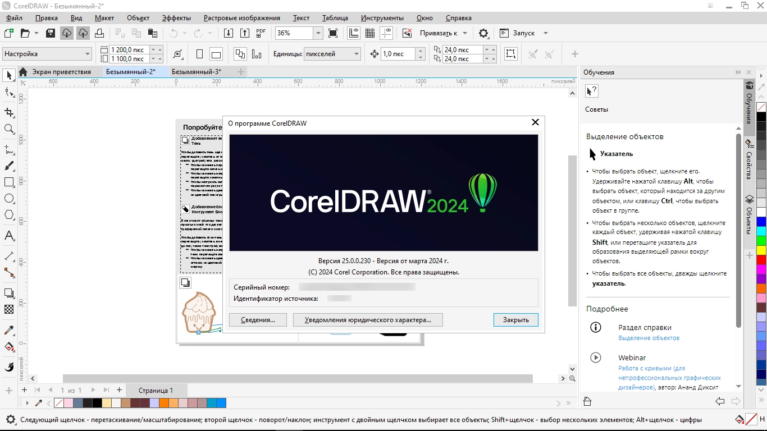Activate the Crop tool

(9, 112)
